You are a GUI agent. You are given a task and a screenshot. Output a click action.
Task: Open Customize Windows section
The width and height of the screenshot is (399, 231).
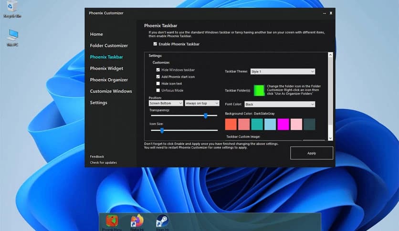[x=111, y=91]
